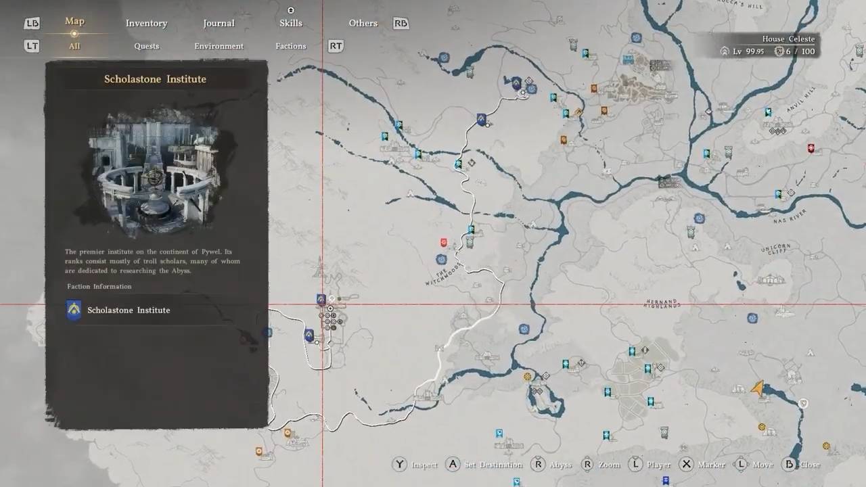Image resolution: width=866 pixels, height=487 pixels.
Task: Click the 6 / 100 counter
Action: [x=800, y=51]
